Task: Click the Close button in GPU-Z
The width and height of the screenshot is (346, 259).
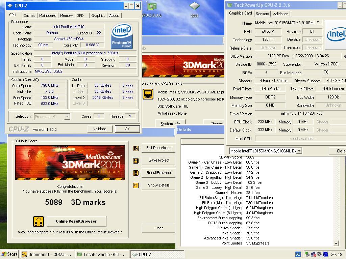Action: click(x=338, y=151)
